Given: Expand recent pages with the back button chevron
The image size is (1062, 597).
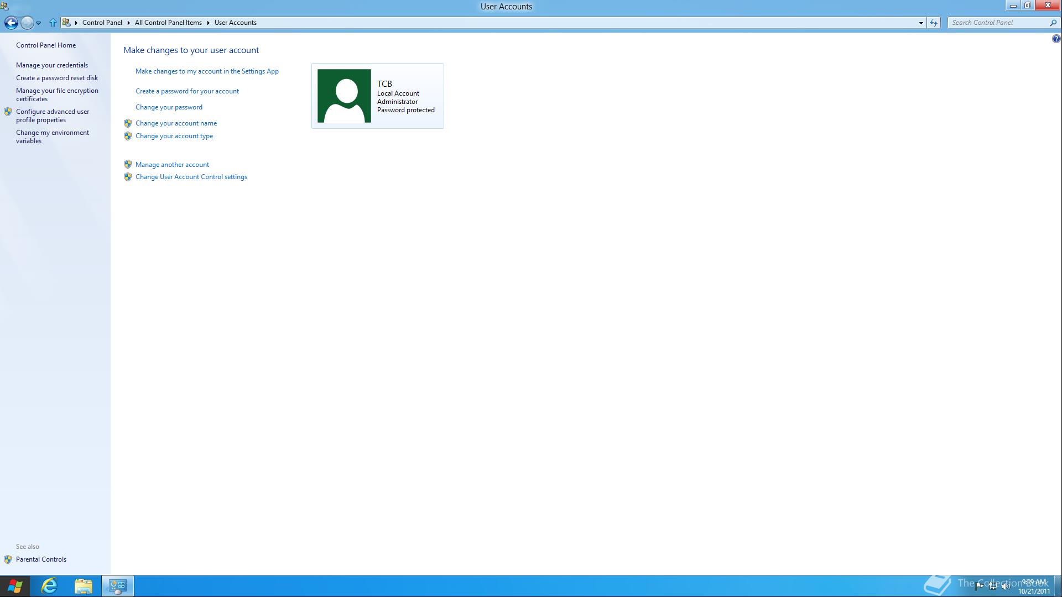Looking at the screenshot, I should coord(39,23).
